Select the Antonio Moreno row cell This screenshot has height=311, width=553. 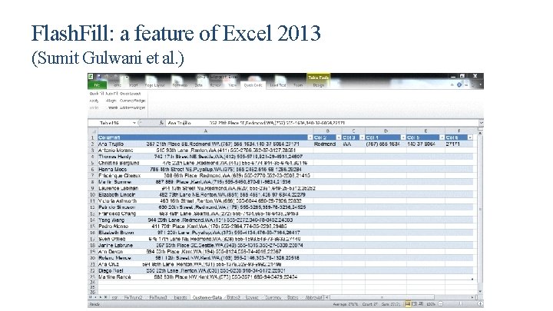coord(205,151)
